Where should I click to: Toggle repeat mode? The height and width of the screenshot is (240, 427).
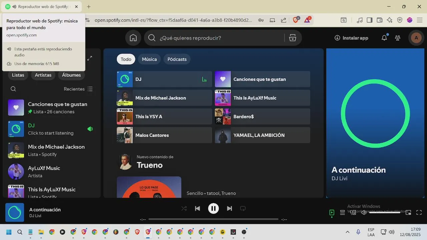tap(243, 209)
